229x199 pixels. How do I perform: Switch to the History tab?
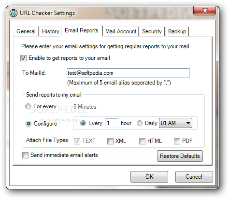[x=51, y=31]
